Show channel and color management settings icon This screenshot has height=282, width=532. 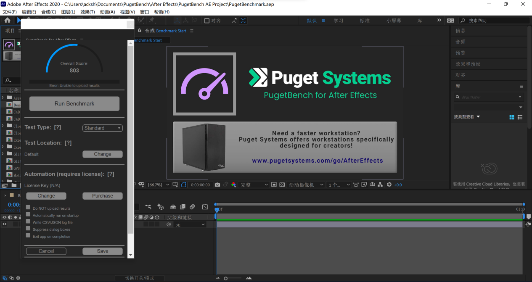[233, 184]
